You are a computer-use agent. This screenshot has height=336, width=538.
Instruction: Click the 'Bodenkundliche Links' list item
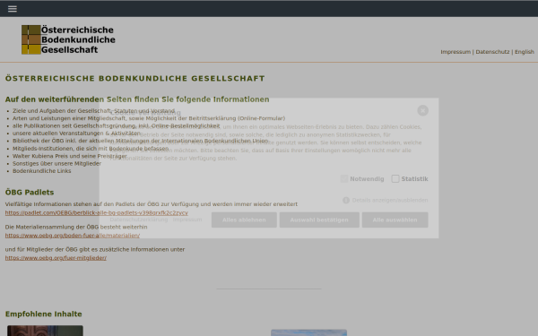pos(42,171)
